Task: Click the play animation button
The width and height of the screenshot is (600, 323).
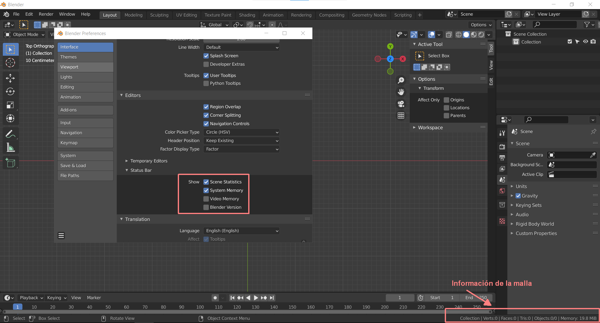Action: pyautogui.click(x=256, y=298)
